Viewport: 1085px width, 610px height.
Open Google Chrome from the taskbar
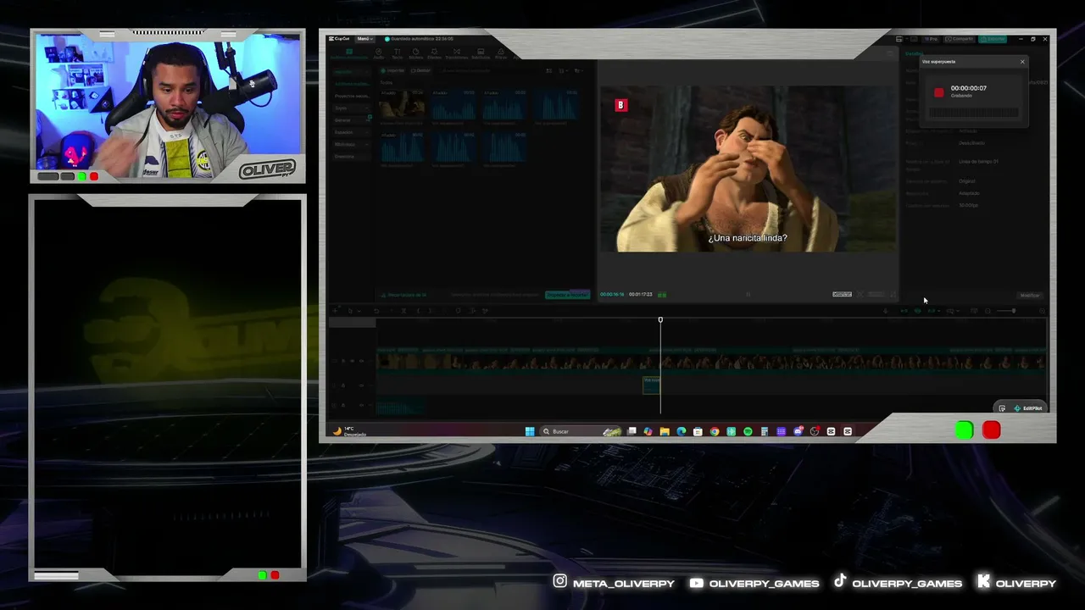pos(715,431)
